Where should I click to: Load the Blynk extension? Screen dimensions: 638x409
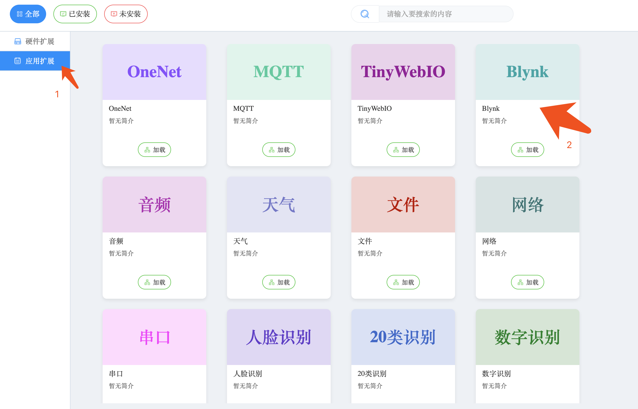(528, 150)
